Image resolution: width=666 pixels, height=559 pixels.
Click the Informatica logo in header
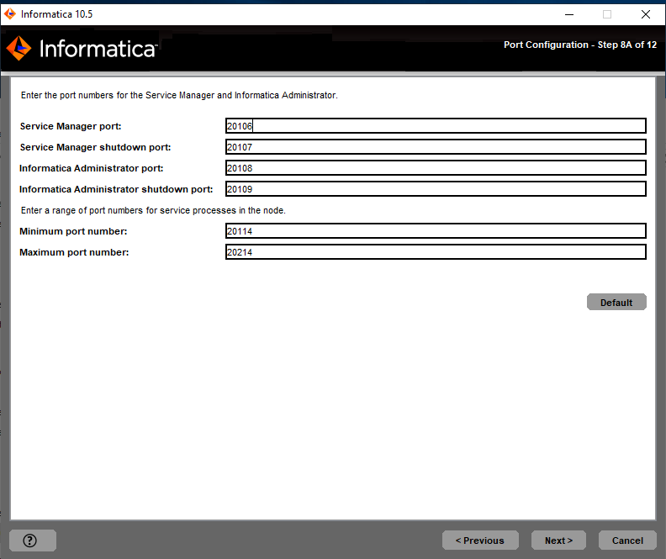click(82, 49)
